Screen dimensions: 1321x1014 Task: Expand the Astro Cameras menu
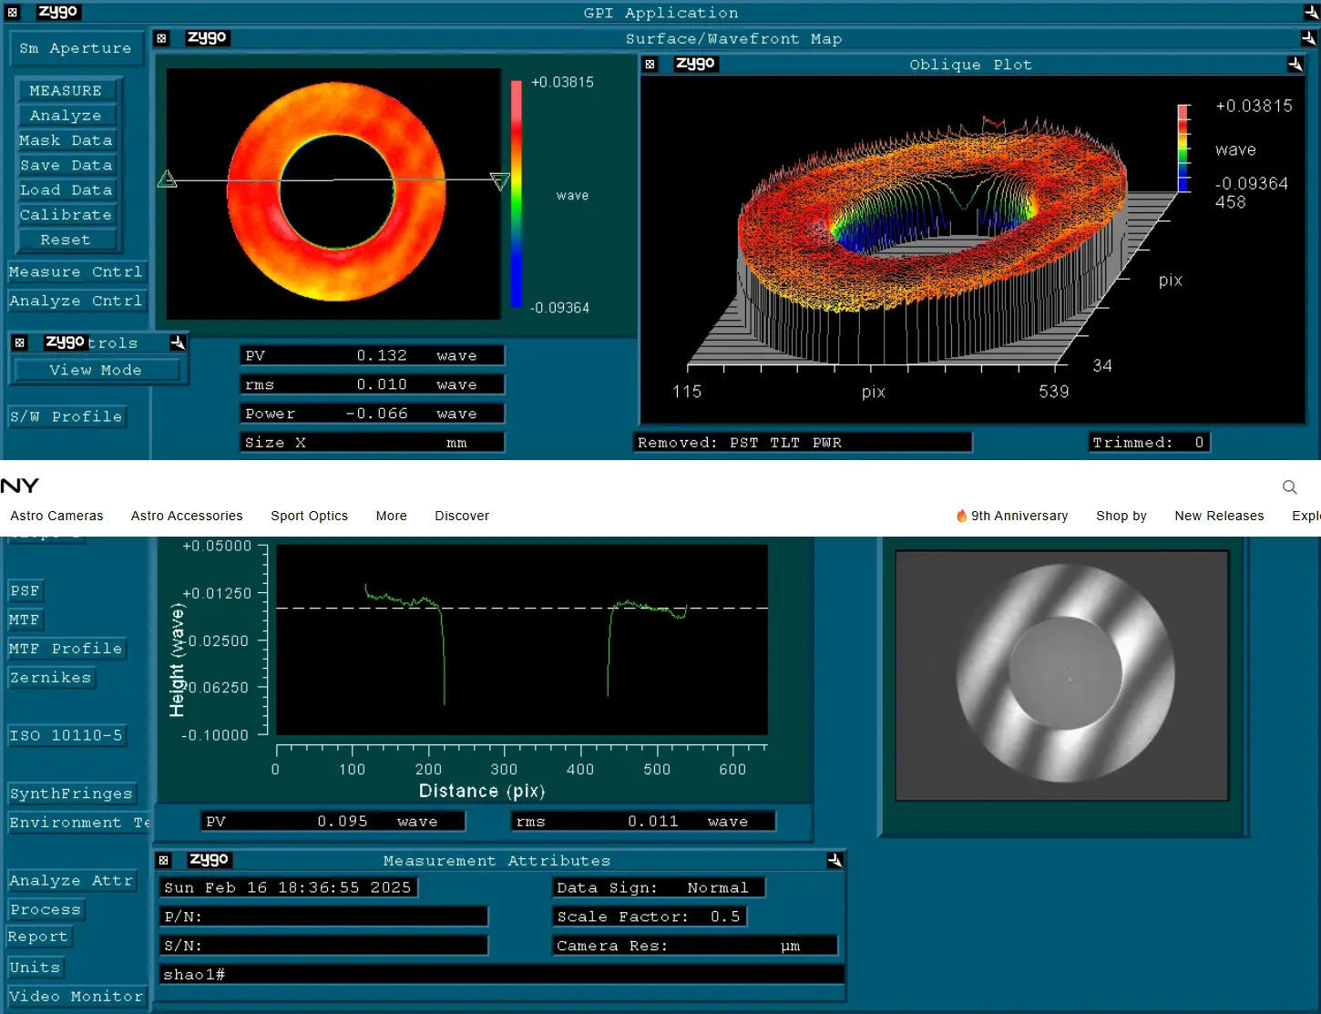56,516
